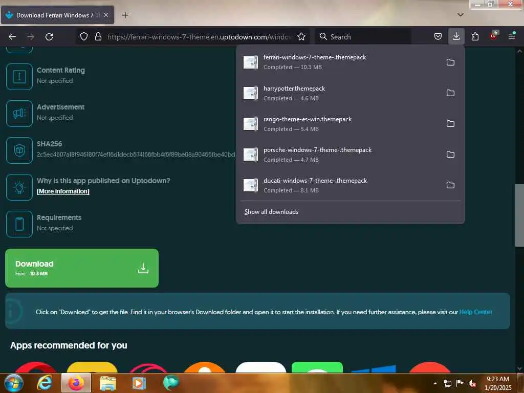Open the Windows Start menu
The width and height of the screenshot is (524, 393).
click(13, 383)
